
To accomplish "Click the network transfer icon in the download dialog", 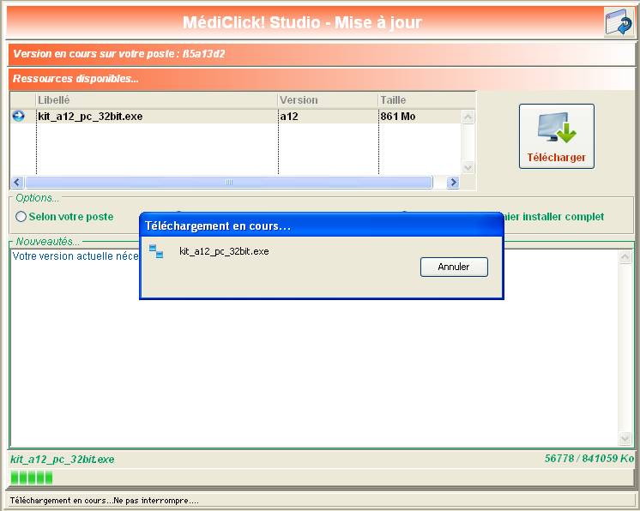I will [156, 251].
